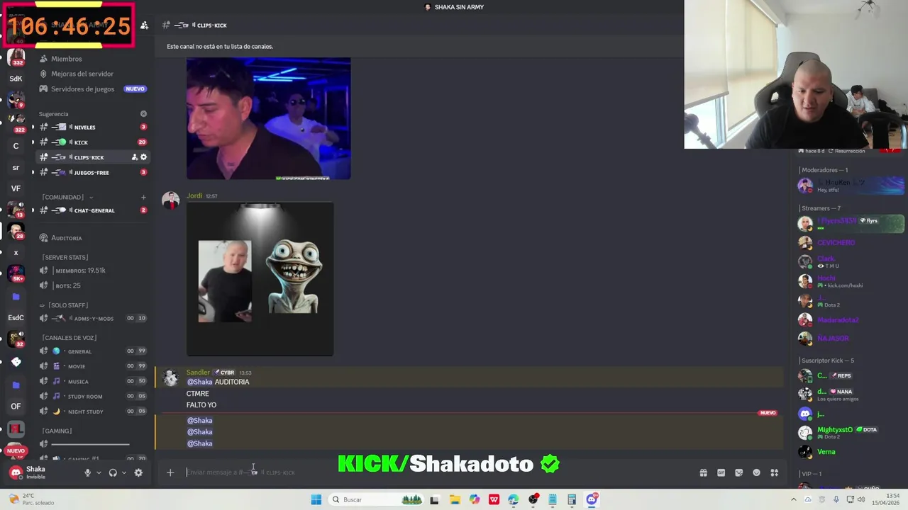Expand the NIVELES channel arrow
This screenshot has width=908, height=510.
pyautogui.click(x=32, y=127)
